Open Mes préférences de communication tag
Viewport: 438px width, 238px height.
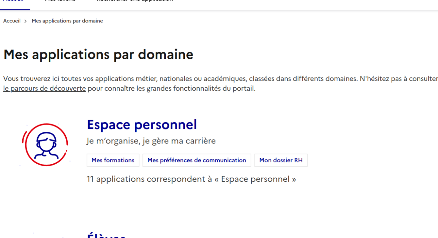point(197,160)
